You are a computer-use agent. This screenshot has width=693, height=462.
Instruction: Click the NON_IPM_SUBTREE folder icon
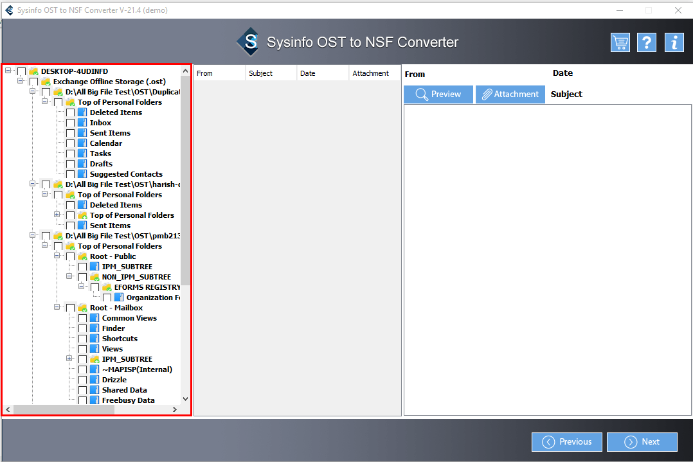94,277
